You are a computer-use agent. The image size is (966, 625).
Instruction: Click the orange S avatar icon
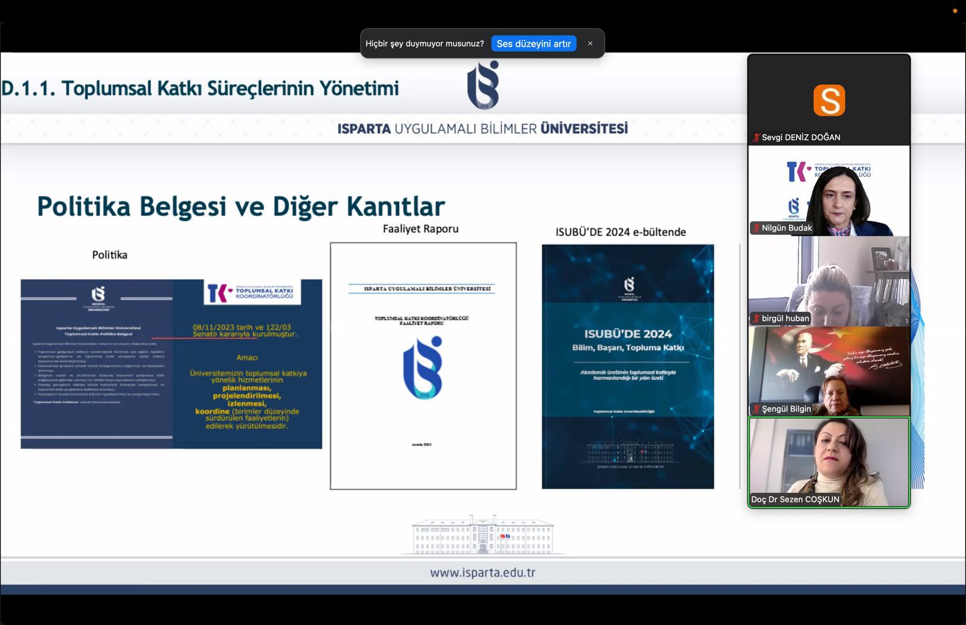click(x=829, y=100)
